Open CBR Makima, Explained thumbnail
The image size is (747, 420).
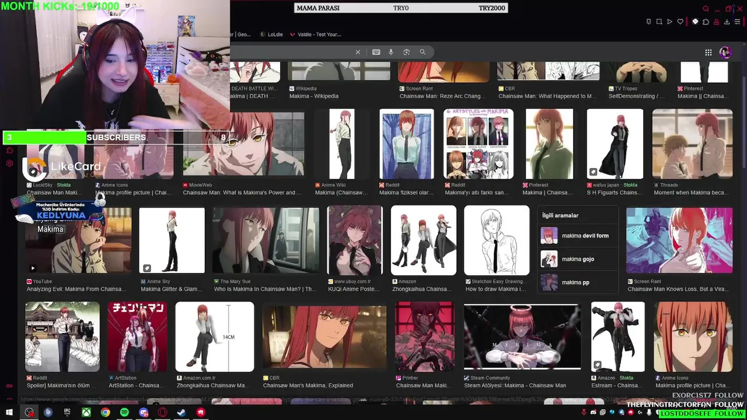point(324,337)
